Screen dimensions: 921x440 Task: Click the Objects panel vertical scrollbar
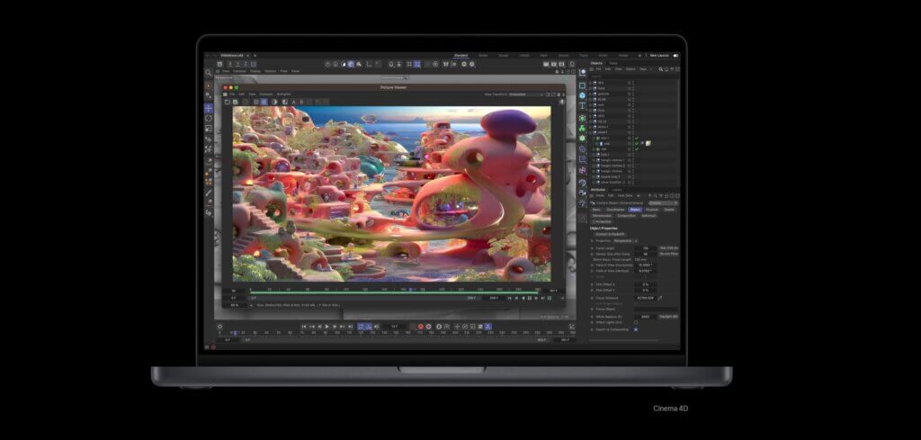[678, 106]
